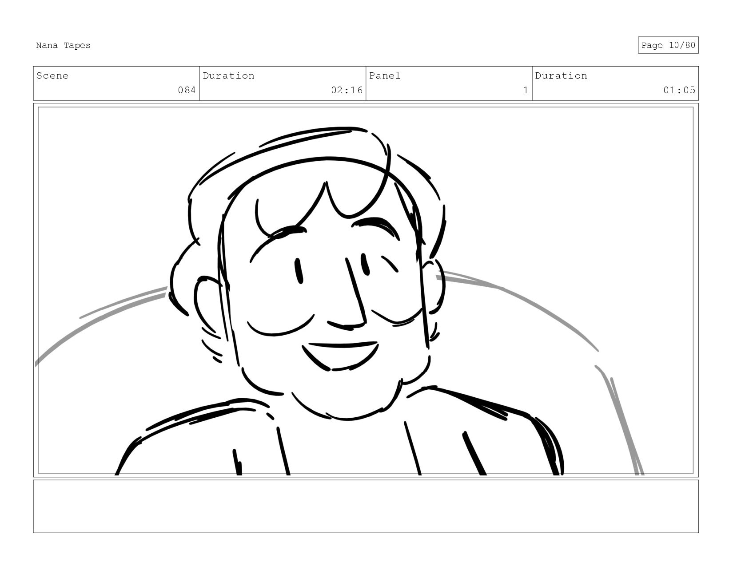This screenshot has width=733, height=566.
Task: Click the storyboard drawing of the smiling character
Action: coord(366,290)
